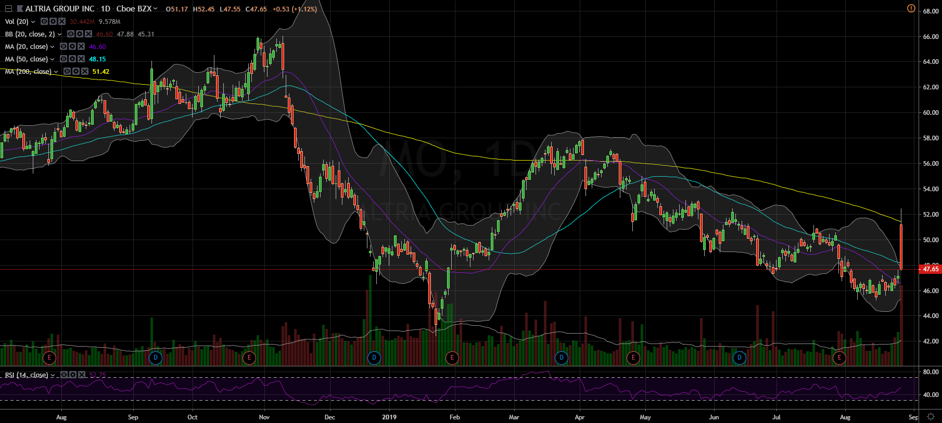
Task: Click the first blue dividend 'D' marker near Sep
Action: point(155,358)
